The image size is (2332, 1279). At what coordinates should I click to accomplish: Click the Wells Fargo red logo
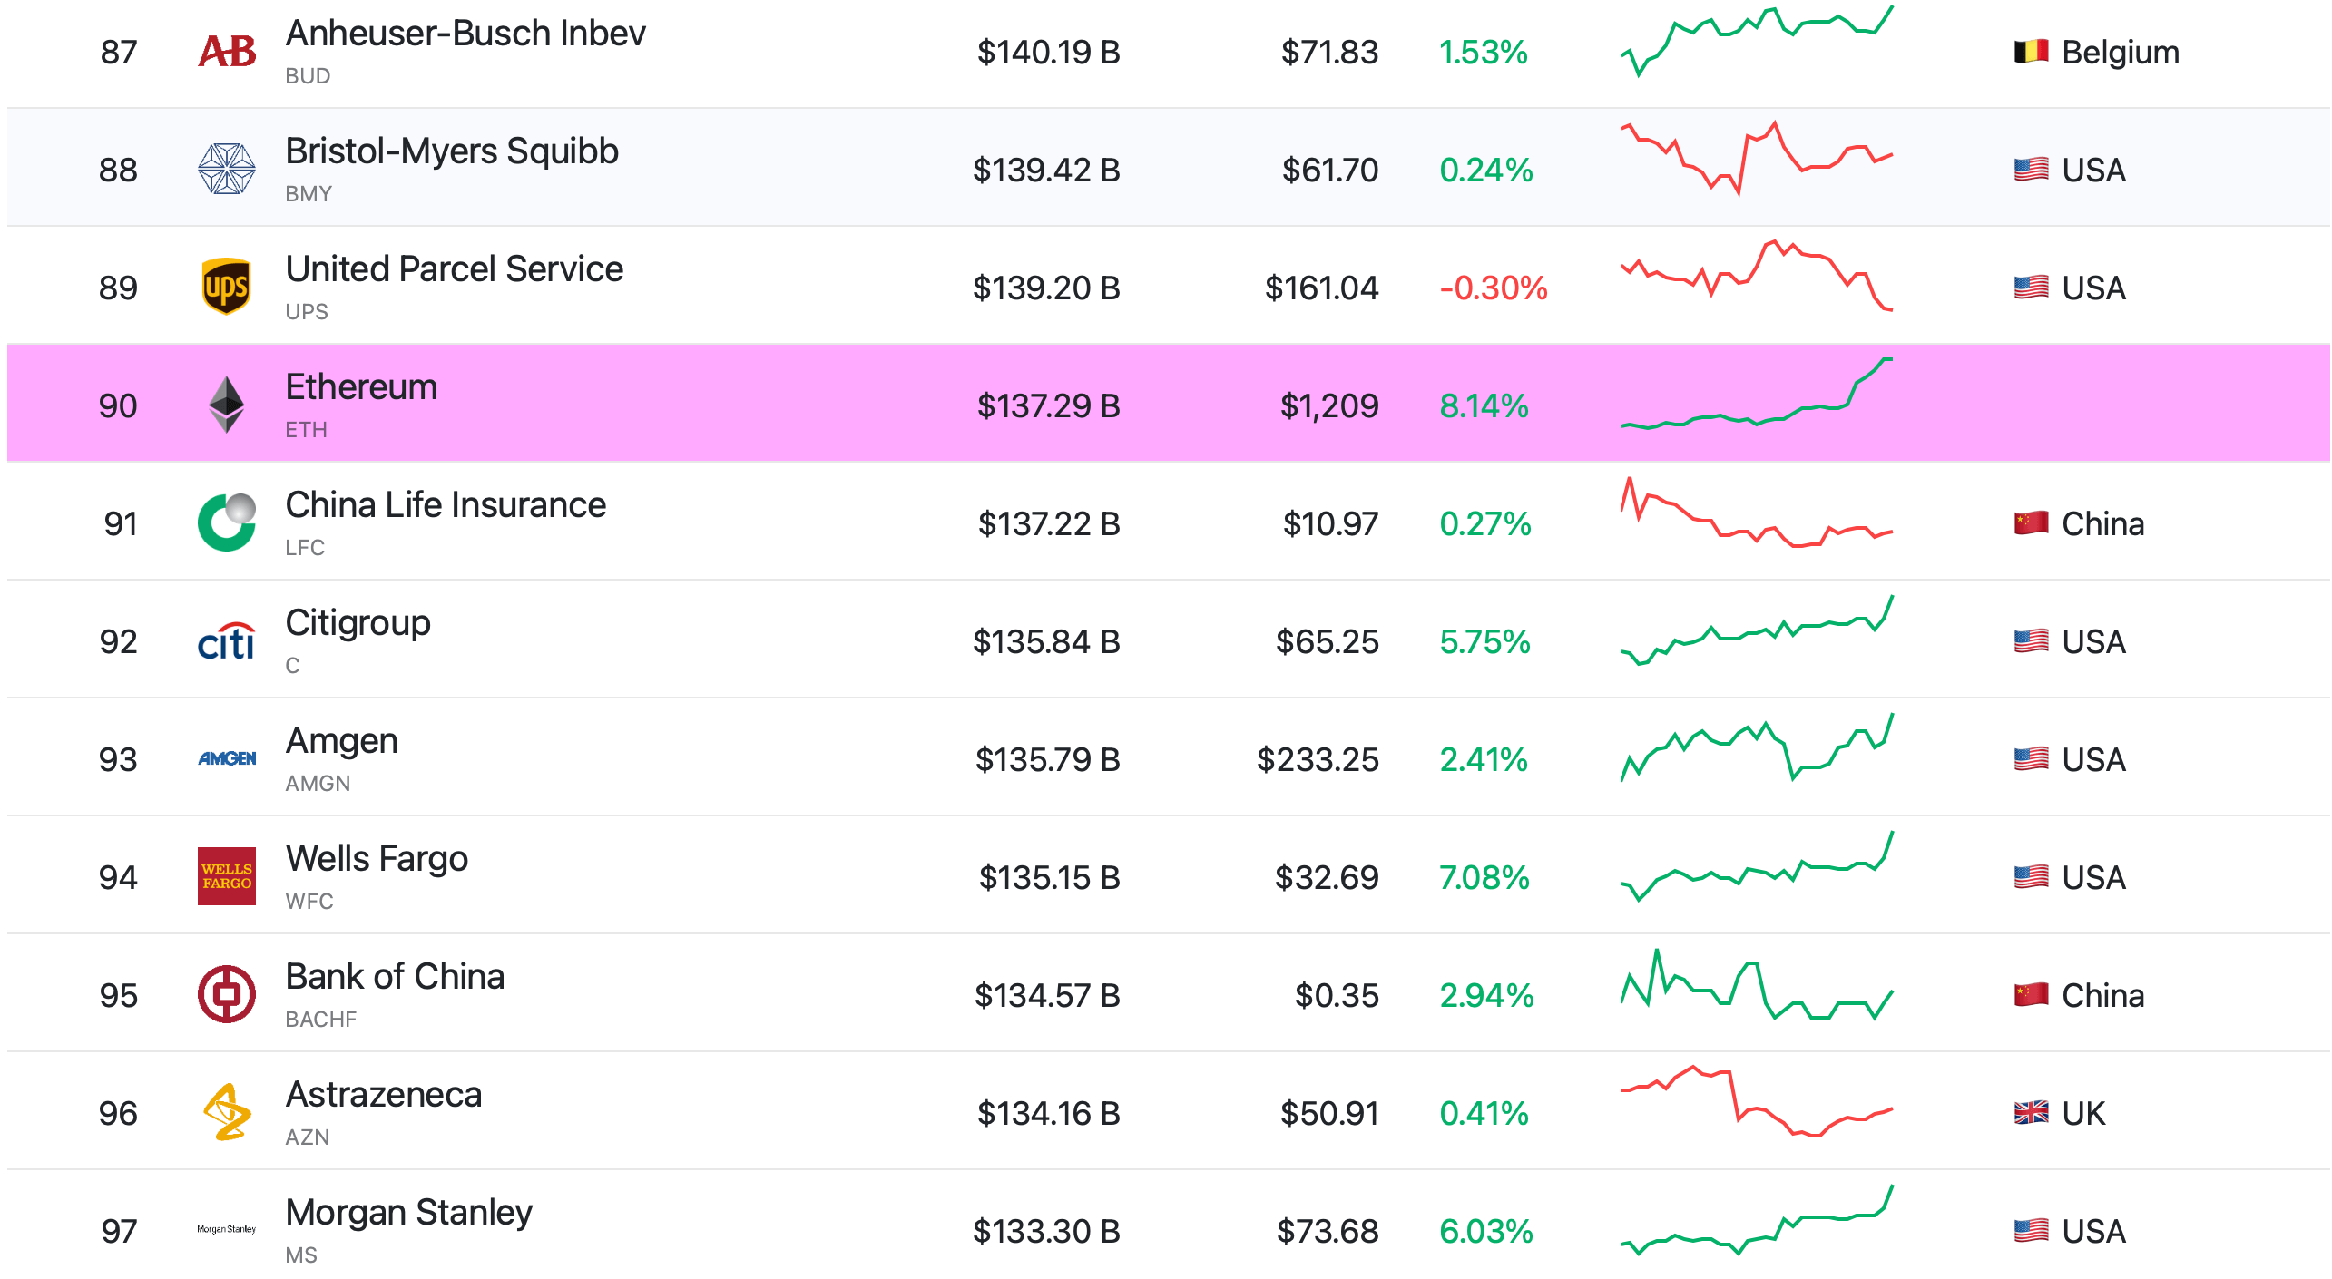[227, 876]
